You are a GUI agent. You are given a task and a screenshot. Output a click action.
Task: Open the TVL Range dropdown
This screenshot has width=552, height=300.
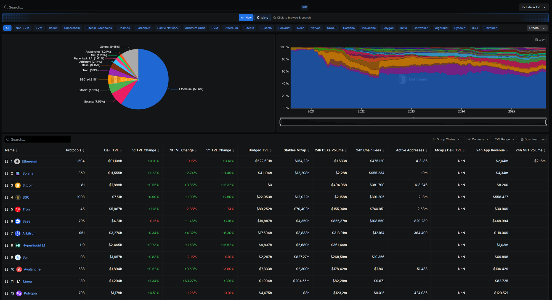(x=505, y=139)
